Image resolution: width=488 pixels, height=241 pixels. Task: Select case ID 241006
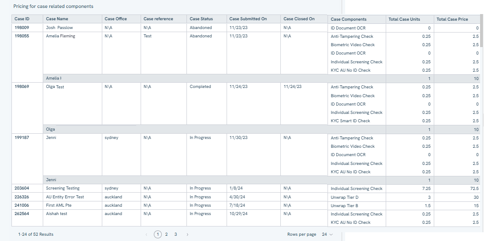point(22,205)
